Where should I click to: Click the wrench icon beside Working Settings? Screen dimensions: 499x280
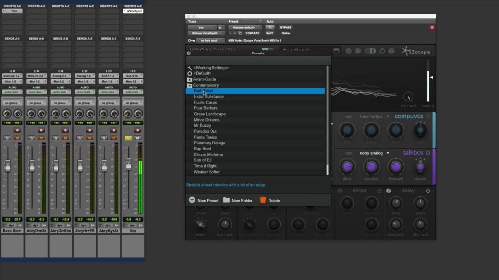click(190, 68)
